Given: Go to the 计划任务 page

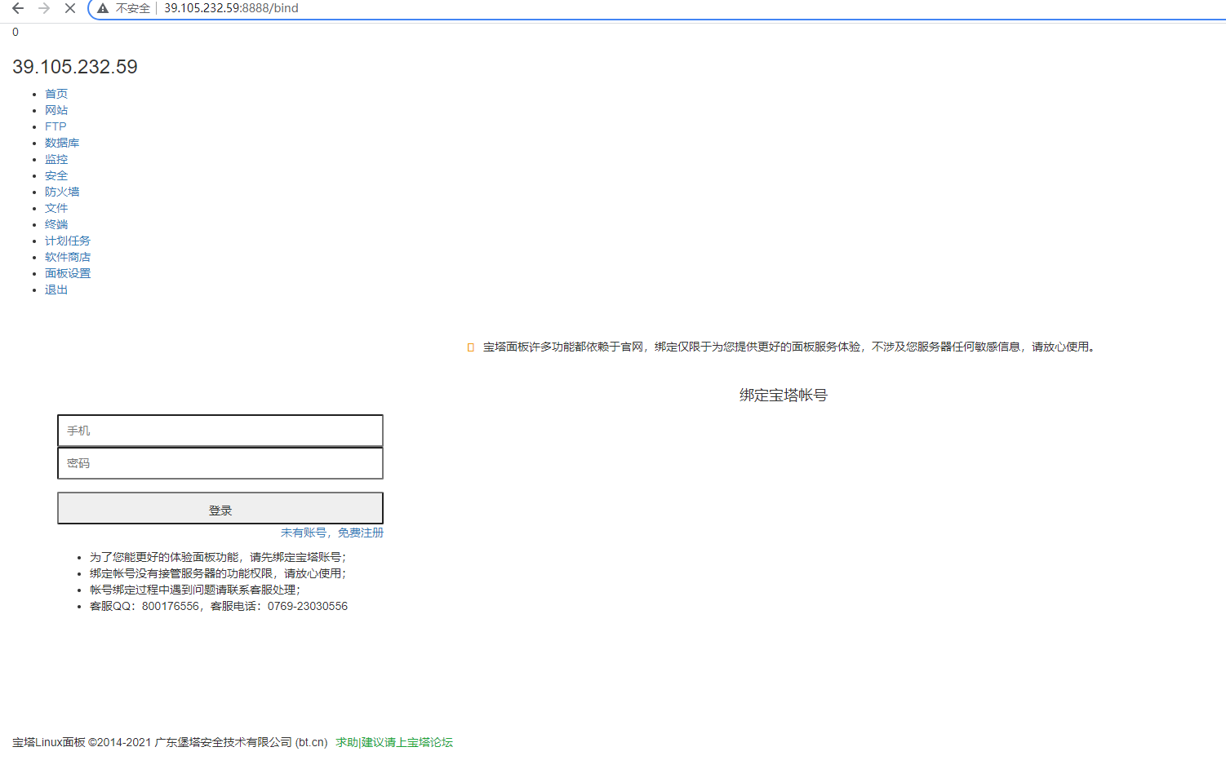Looking at the screenshot, I should 68,241.
